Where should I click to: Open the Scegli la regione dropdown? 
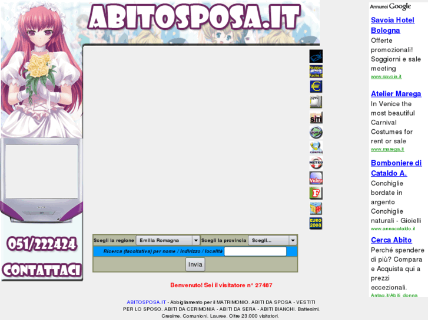168,241
